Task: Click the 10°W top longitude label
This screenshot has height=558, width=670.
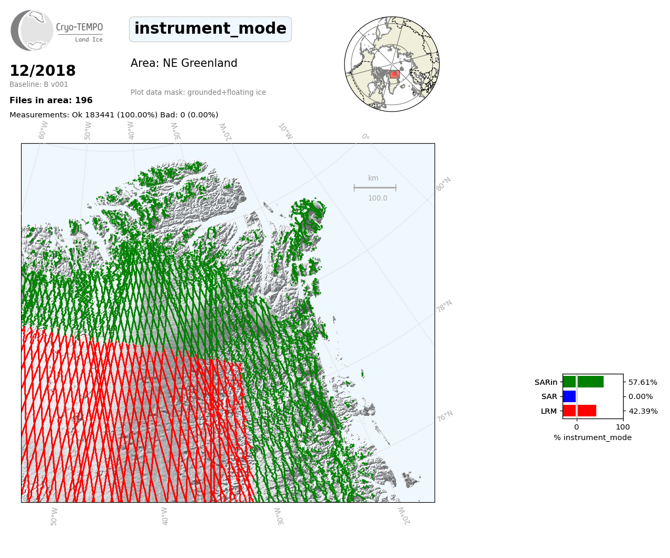Action: tap(285, 131)
